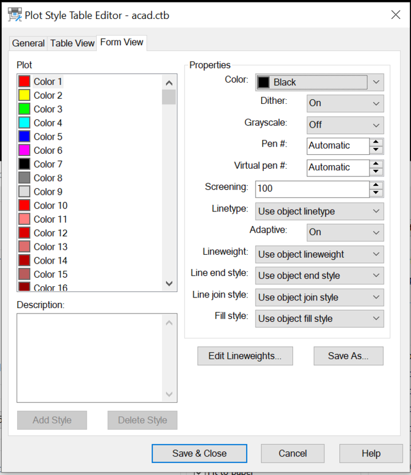
Task: Click the Save As button
Action: [348, 356]
